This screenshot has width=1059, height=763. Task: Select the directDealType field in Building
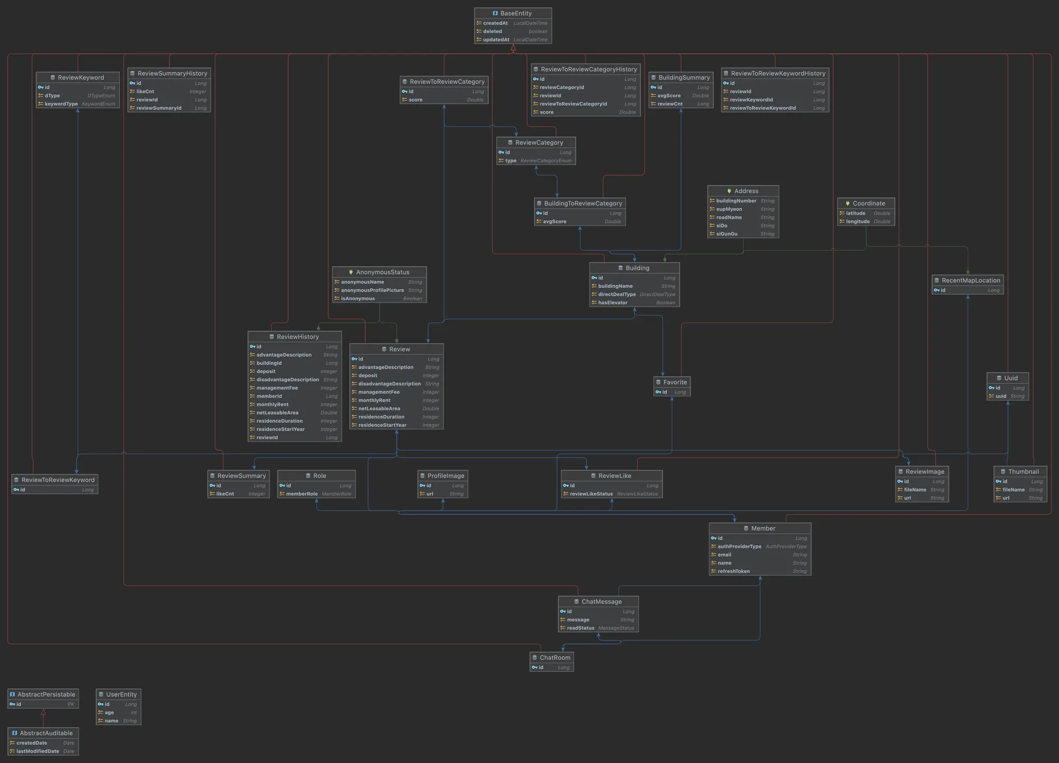point(616,295)
